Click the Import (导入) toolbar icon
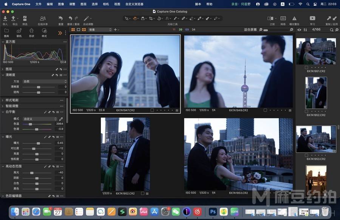 pyautogui.click(x=5, y=18)
